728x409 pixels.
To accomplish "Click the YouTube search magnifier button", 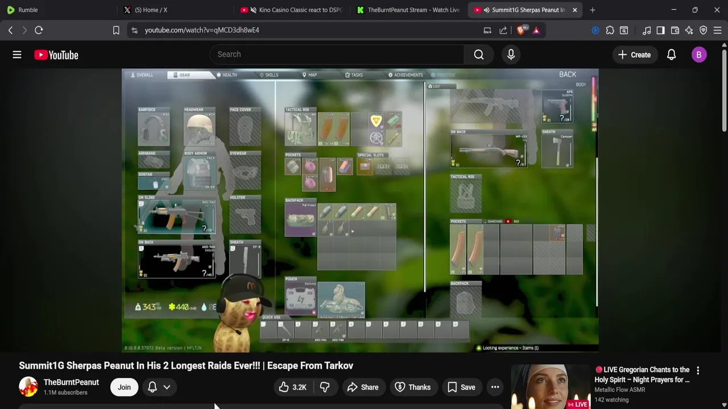I will [479, 55].
